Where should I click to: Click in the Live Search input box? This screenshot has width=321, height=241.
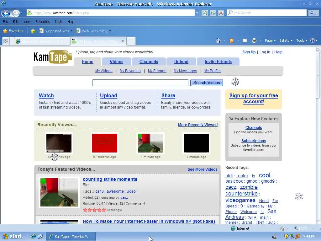click(x=267, y=13)
